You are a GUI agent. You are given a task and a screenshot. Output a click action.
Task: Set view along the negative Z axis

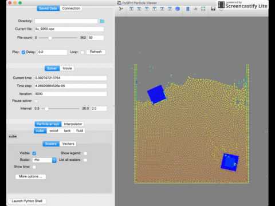pos(170,9)
